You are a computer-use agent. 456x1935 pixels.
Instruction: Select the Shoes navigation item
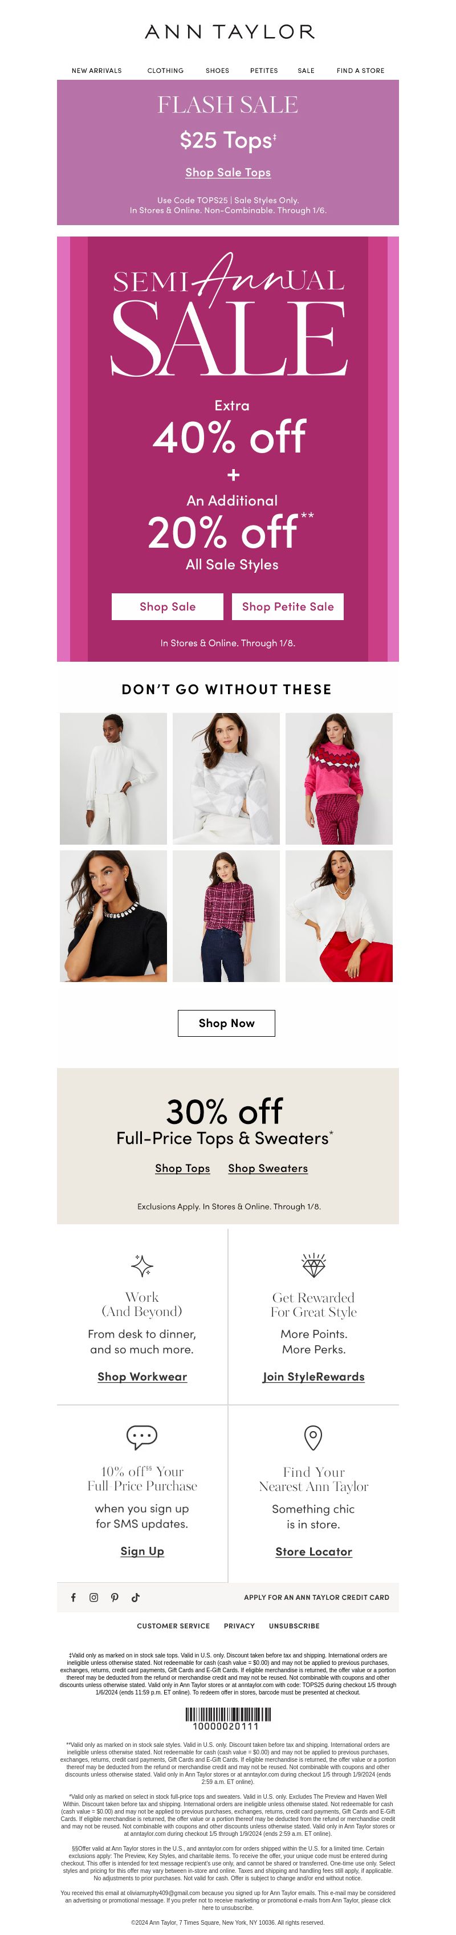point(217,71)
